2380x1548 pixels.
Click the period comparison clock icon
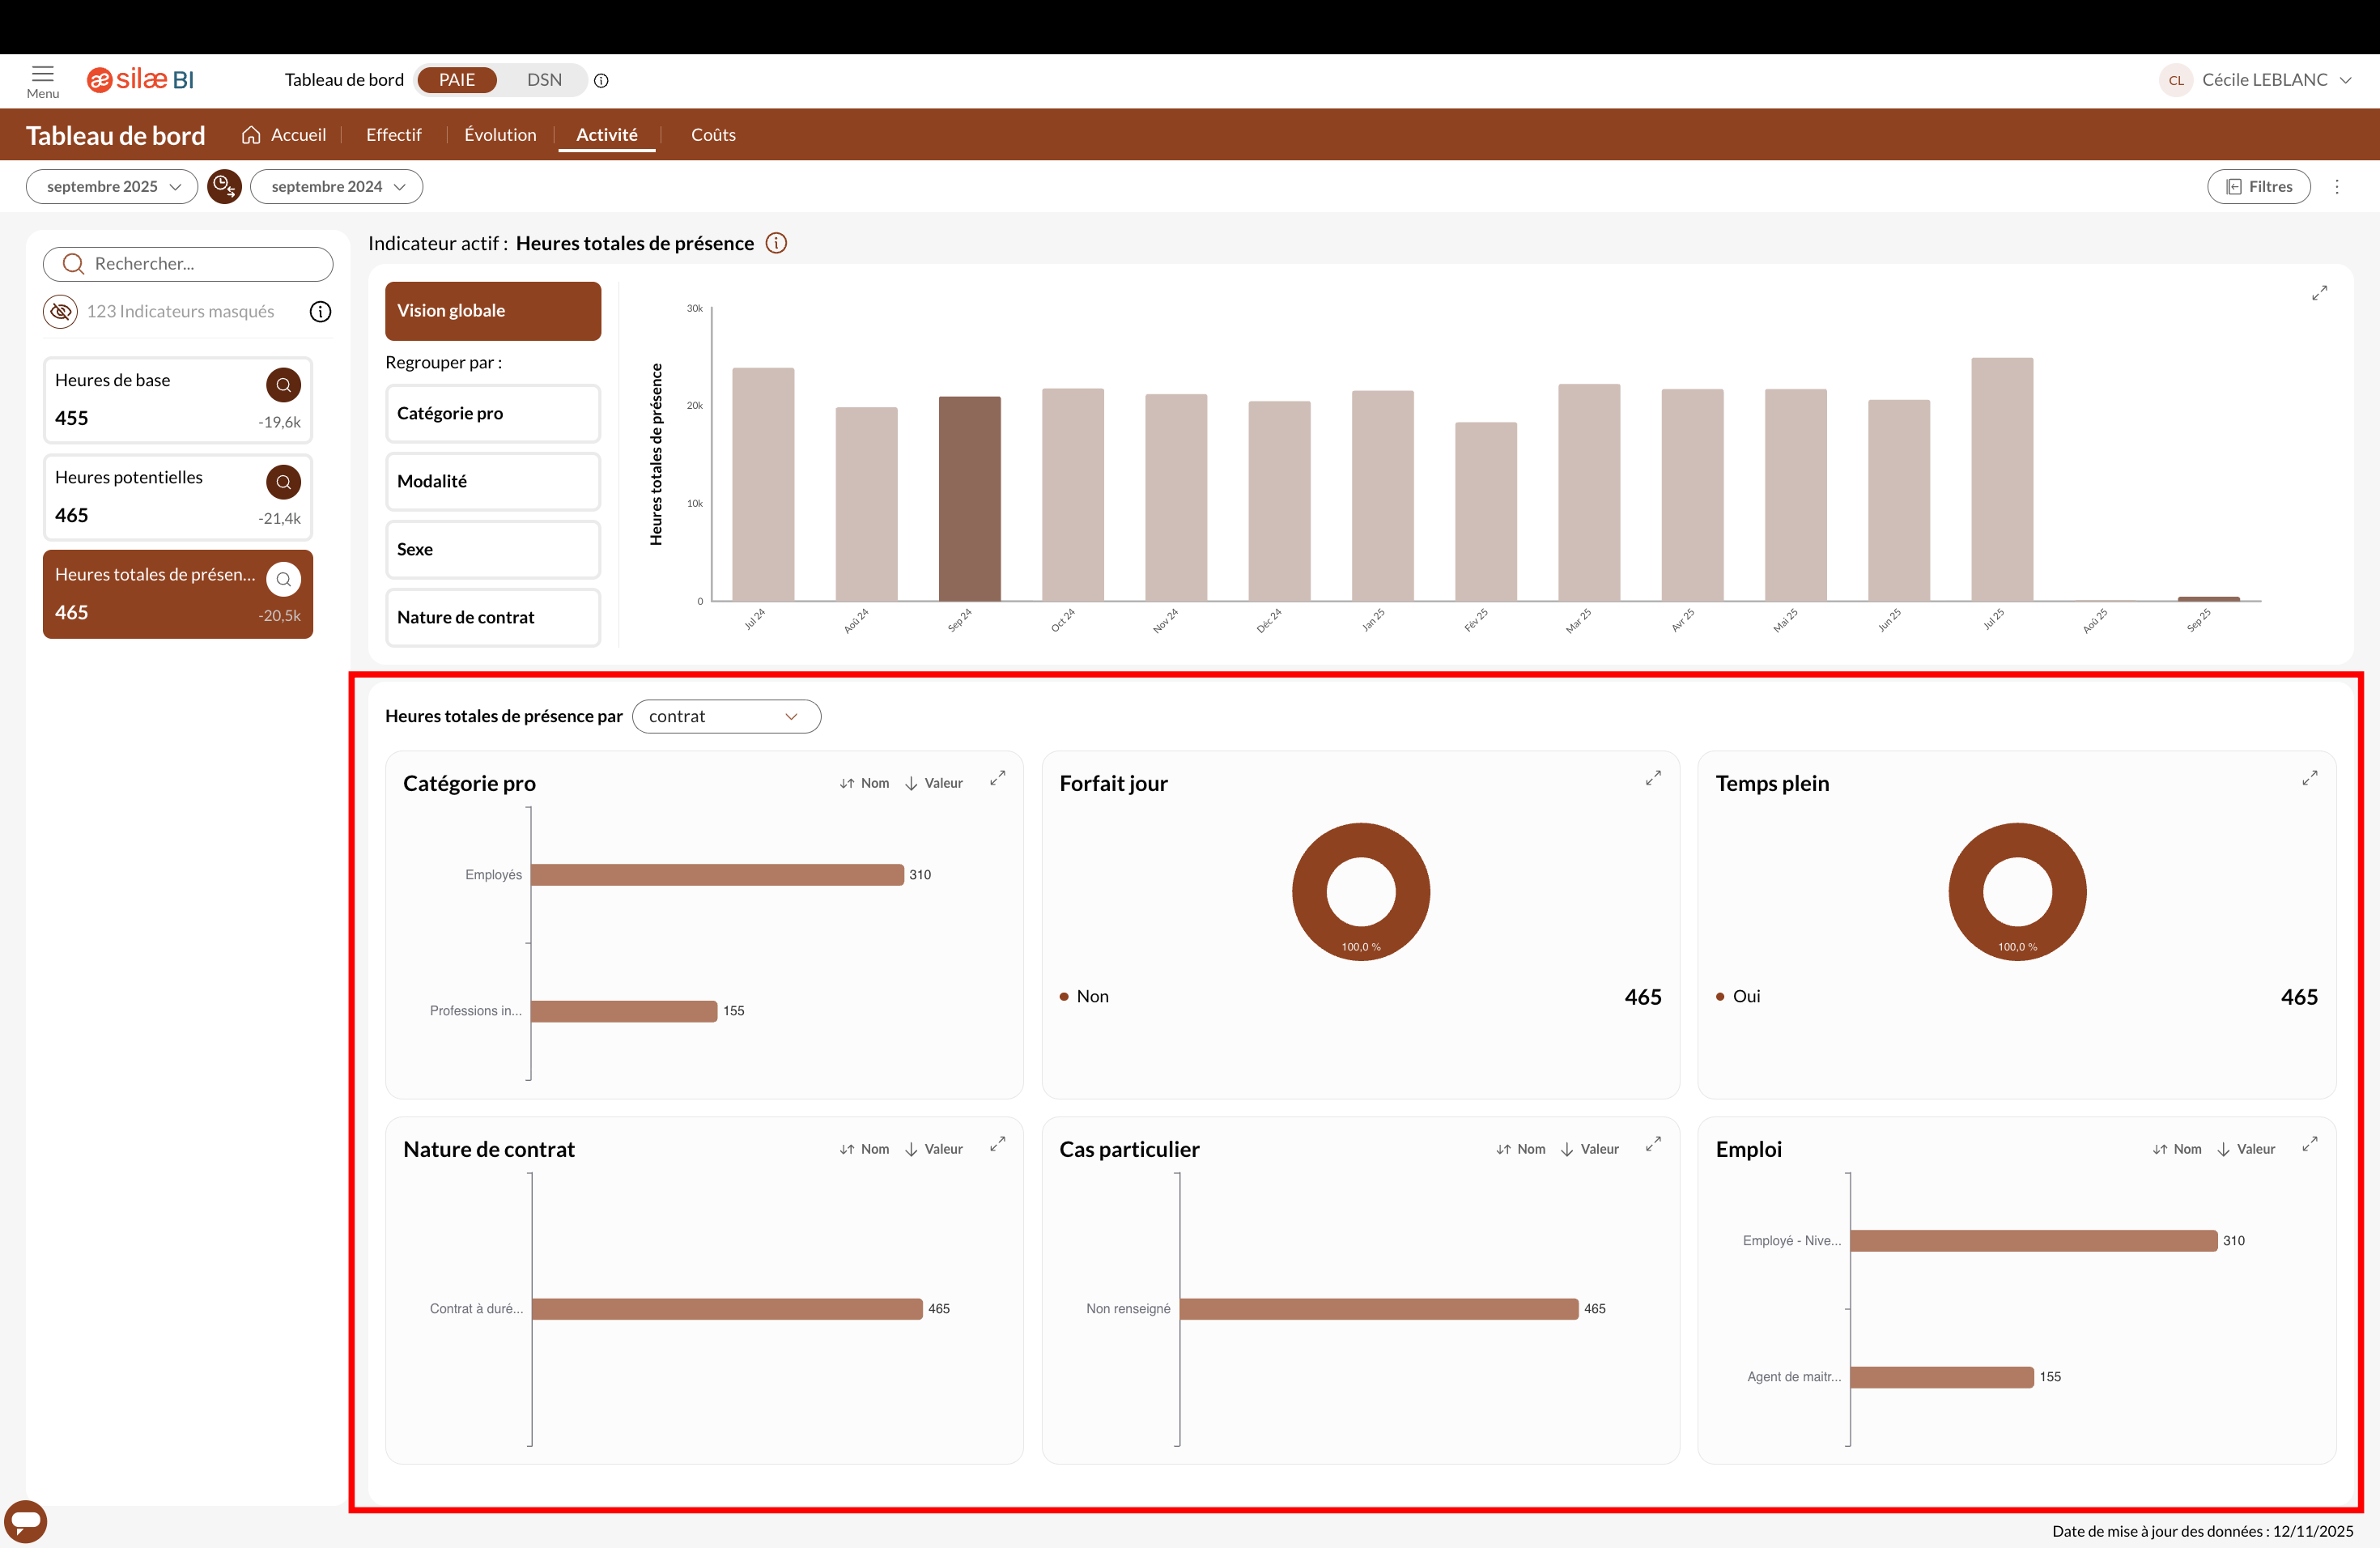(224, 186)
